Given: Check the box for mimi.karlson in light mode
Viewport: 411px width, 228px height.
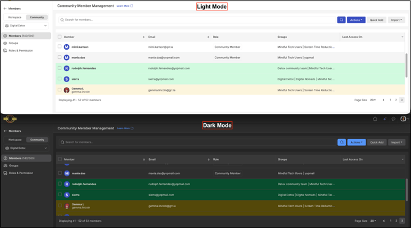Looking at the screenshot, I should [60, 47].
